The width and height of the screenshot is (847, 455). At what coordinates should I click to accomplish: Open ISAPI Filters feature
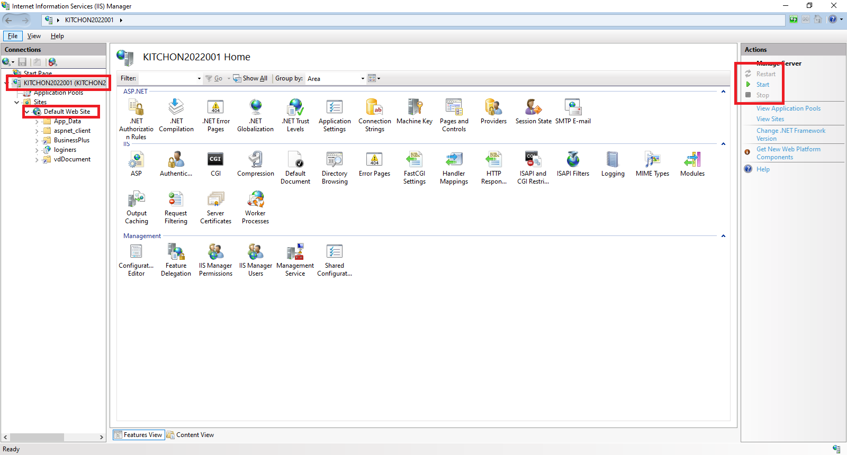[573, 164]
